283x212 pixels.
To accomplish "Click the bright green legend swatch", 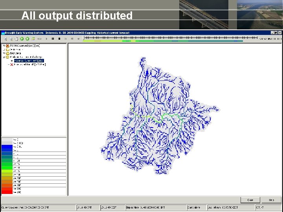I will [x=7, y=168].
